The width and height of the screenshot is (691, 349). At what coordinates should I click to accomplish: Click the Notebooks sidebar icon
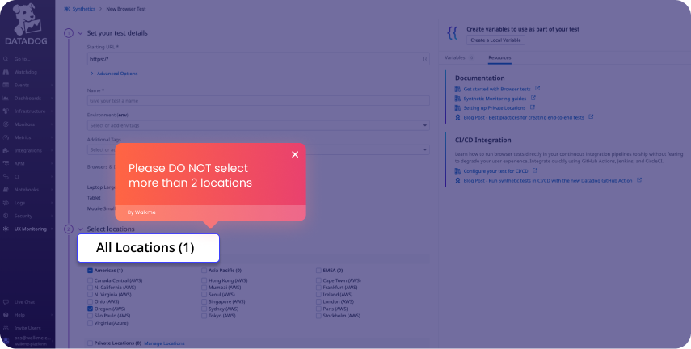(x=6, y=189)
